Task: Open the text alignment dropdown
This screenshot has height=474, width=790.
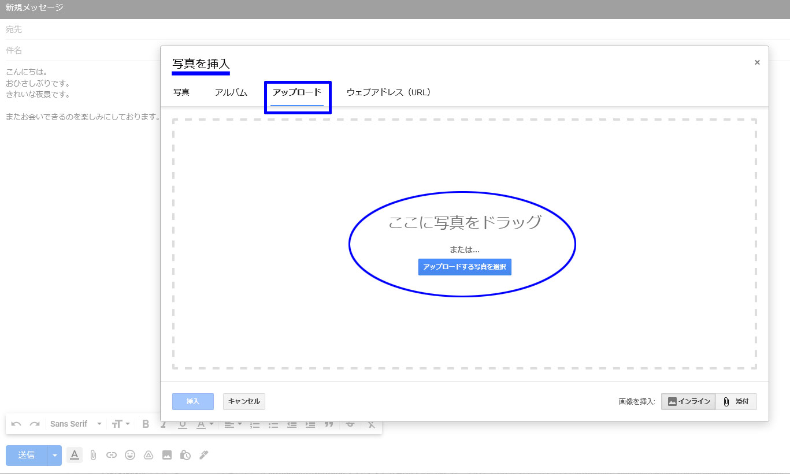Action: click(233, 424)
